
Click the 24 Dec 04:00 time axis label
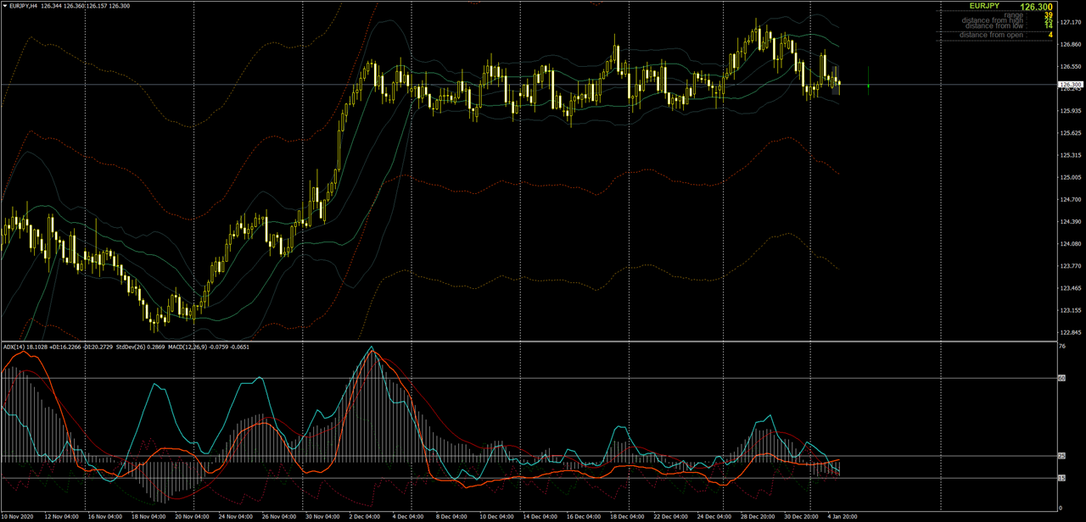point(714,516)
